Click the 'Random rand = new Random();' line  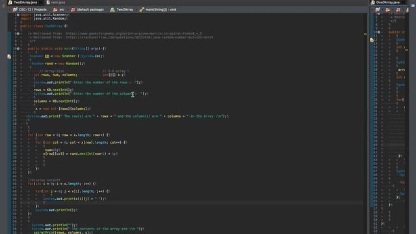pos(58,64)
